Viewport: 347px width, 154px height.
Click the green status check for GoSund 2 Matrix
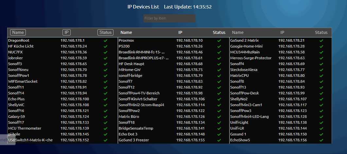pyautogui.click(x=321, y=41)
